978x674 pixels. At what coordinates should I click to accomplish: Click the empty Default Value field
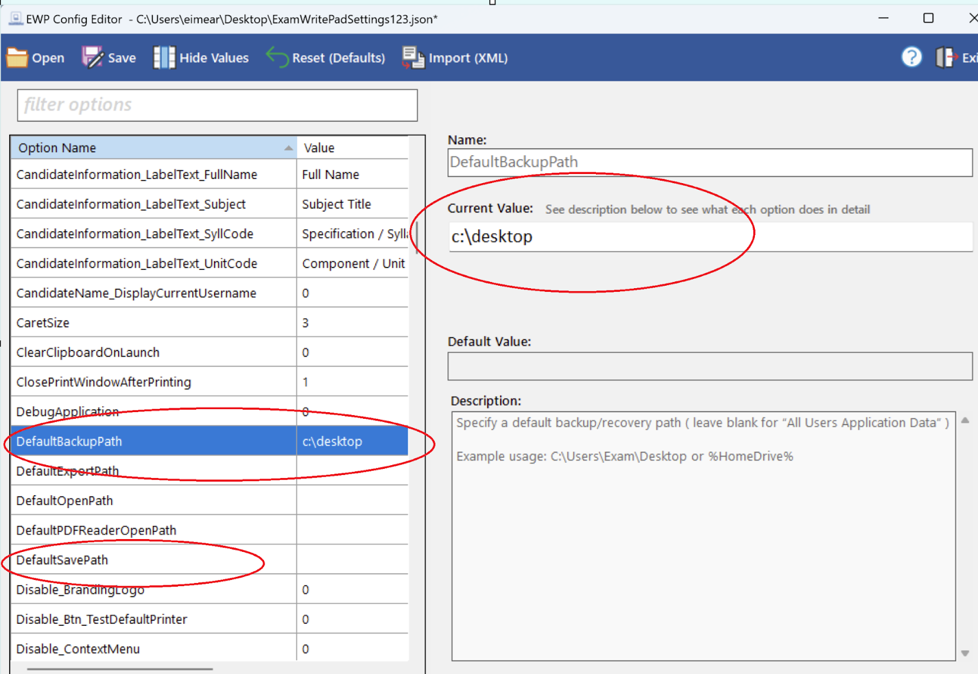[710, 366]
